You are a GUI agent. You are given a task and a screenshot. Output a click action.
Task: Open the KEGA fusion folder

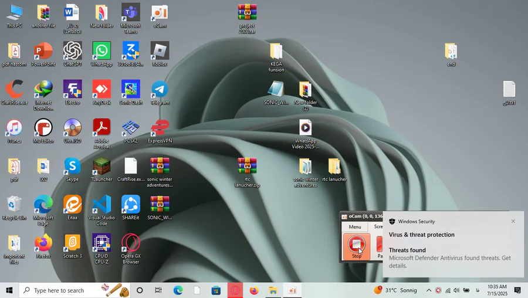(276, 57)
